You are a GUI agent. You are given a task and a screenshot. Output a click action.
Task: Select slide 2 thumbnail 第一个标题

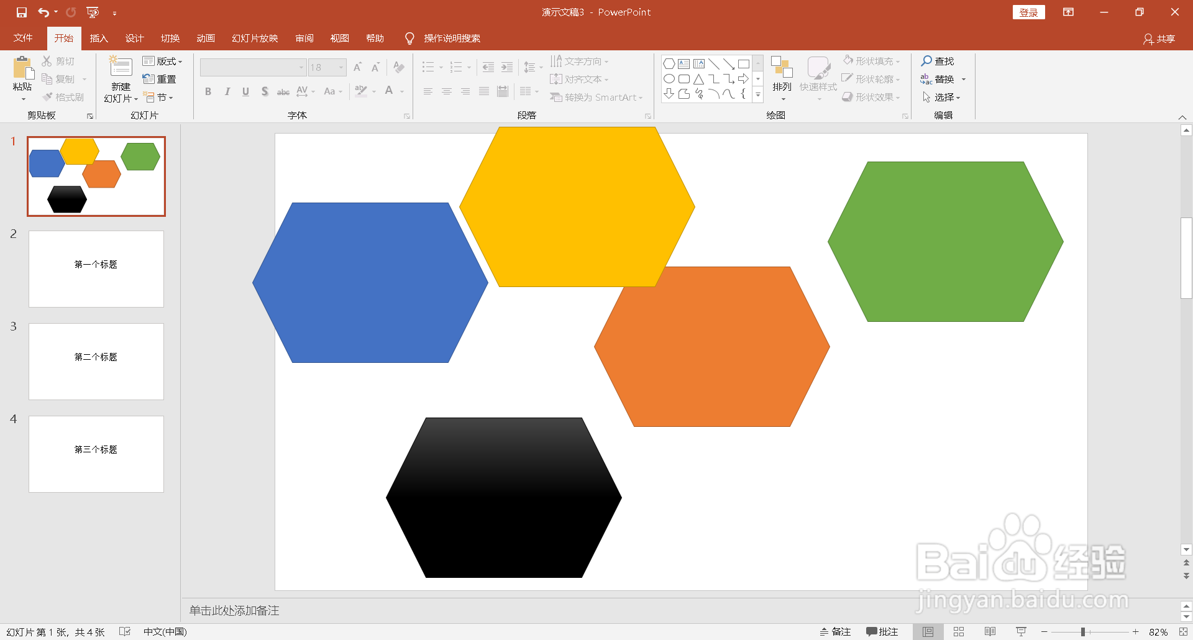[96, 269]
